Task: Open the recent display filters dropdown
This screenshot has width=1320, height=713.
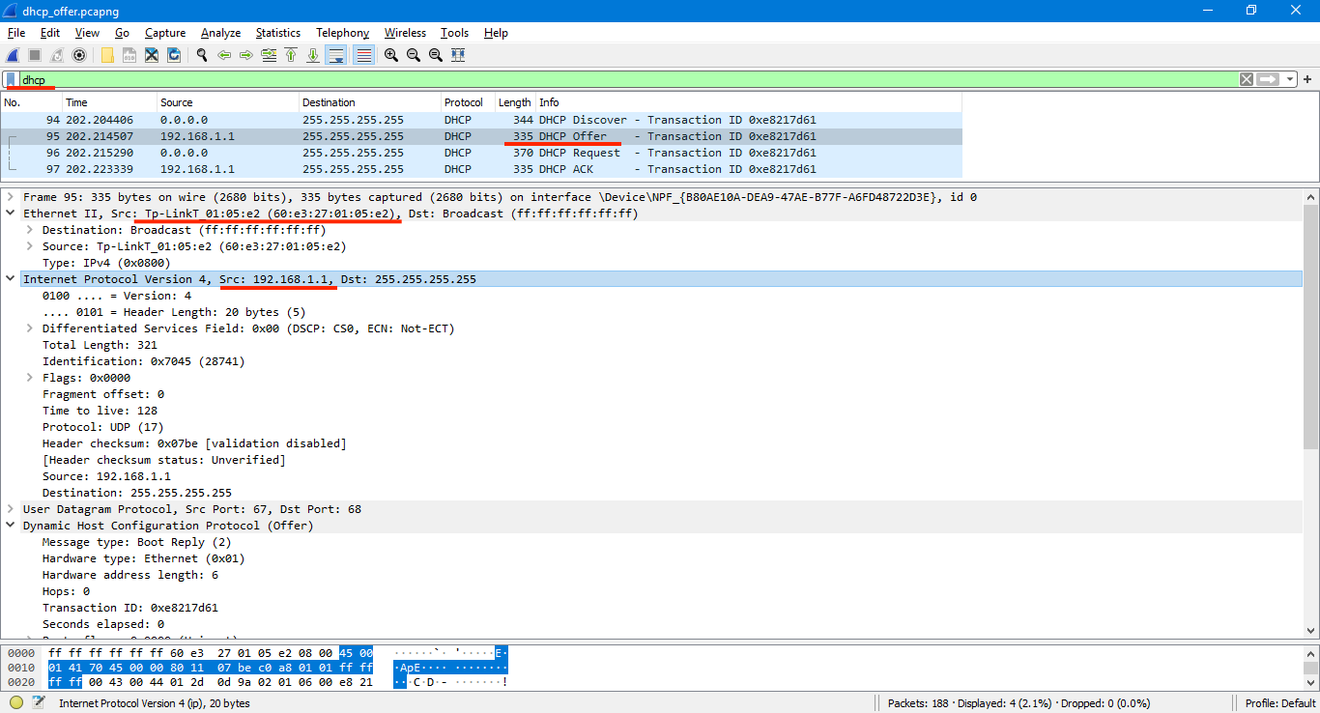Action: point(1290,79)
